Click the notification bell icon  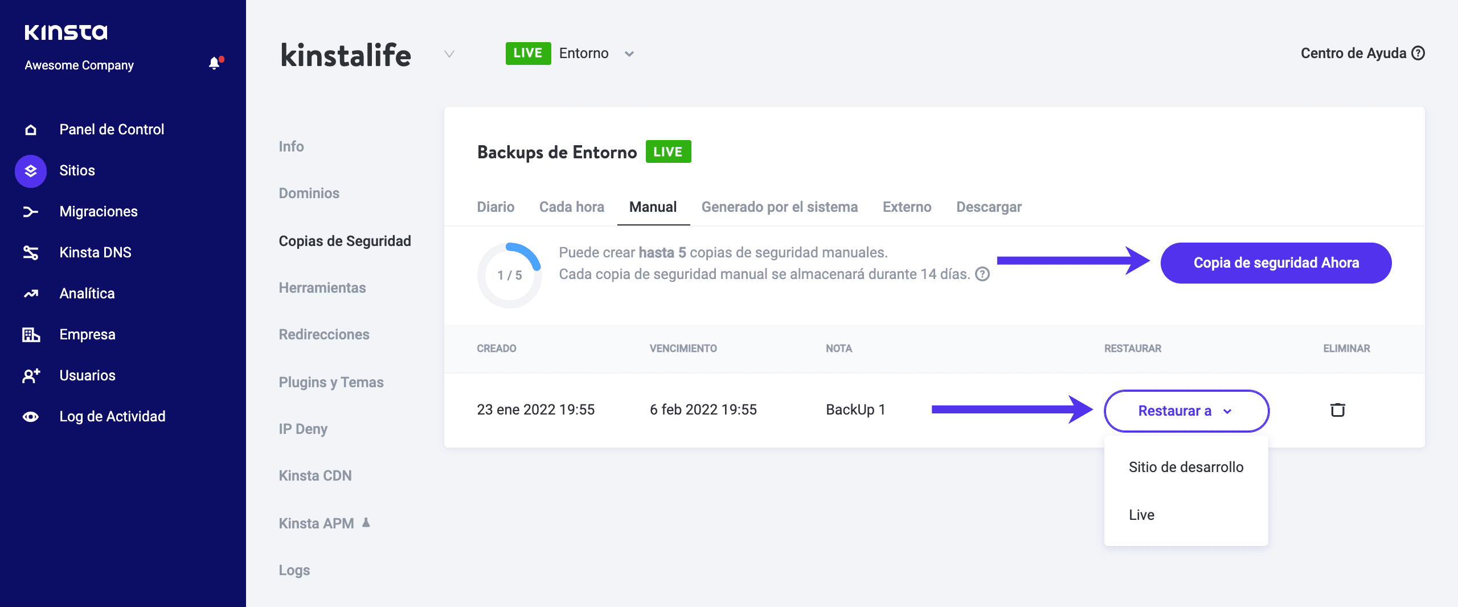click(x=215, y=63)
